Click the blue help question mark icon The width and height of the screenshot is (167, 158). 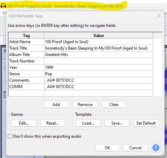[156, 148]
